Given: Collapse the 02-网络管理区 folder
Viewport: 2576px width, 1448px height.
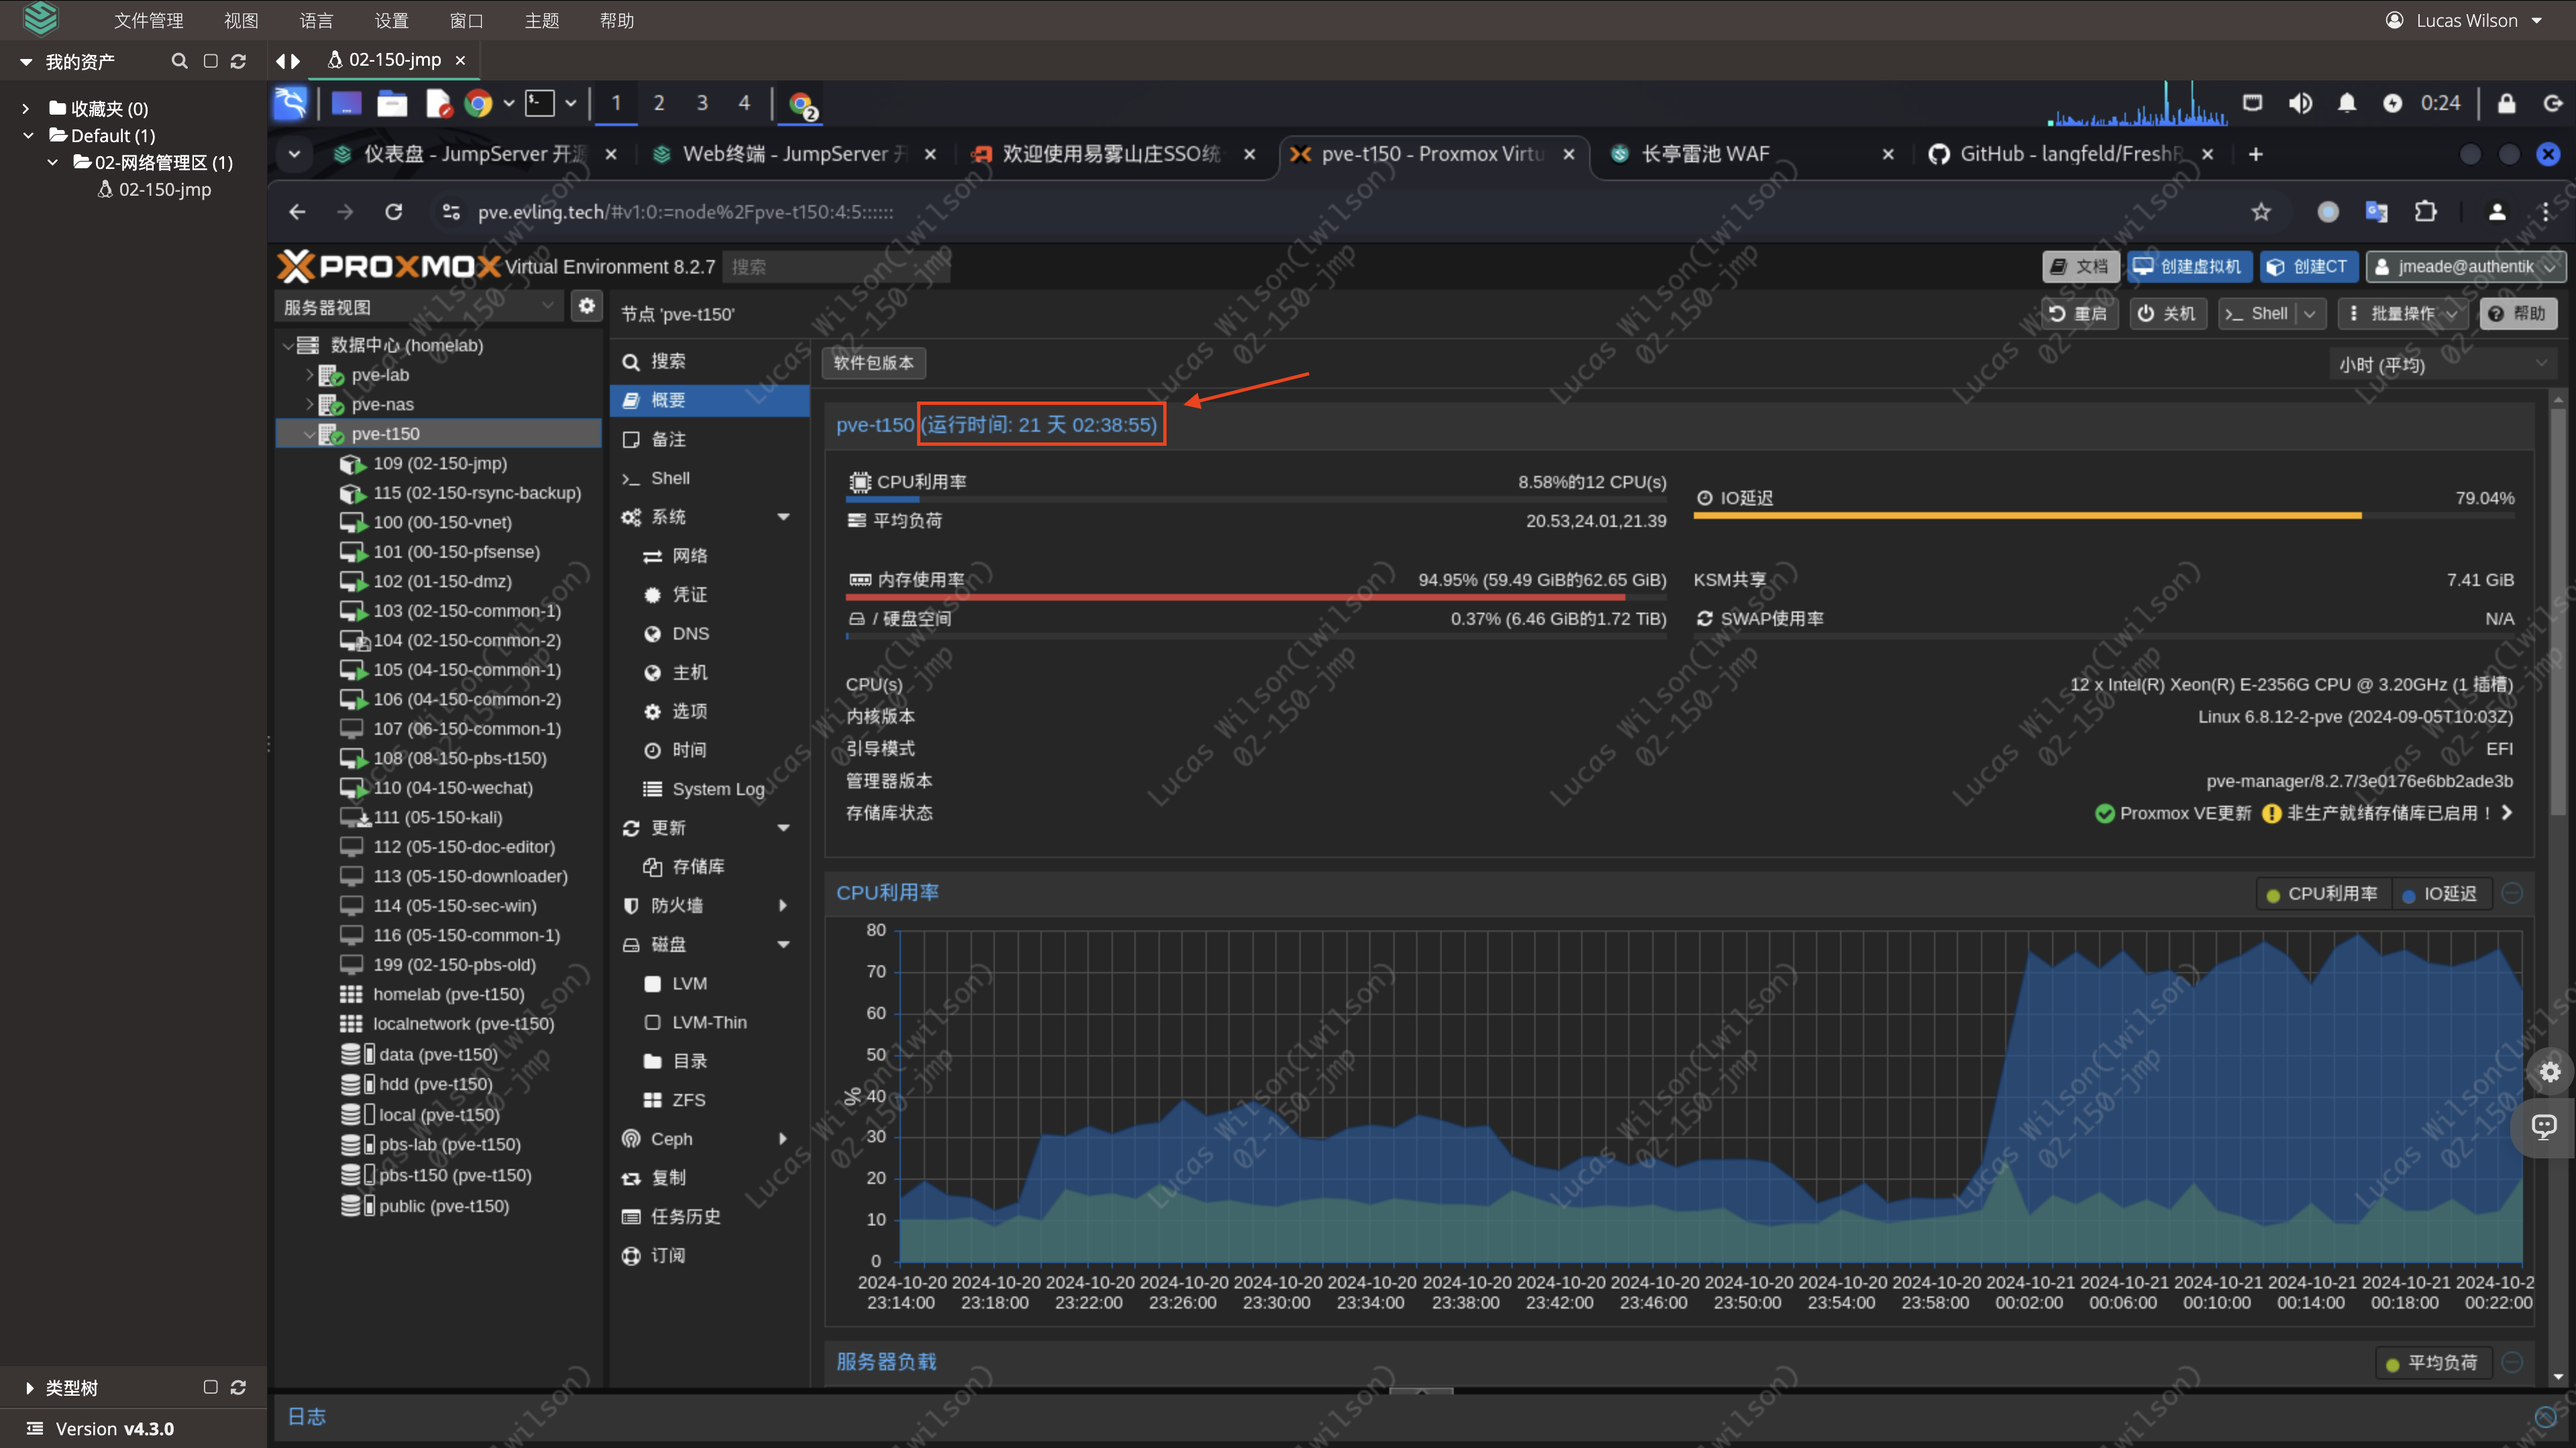Looking at the screenshot, I should tap(53, 162).
